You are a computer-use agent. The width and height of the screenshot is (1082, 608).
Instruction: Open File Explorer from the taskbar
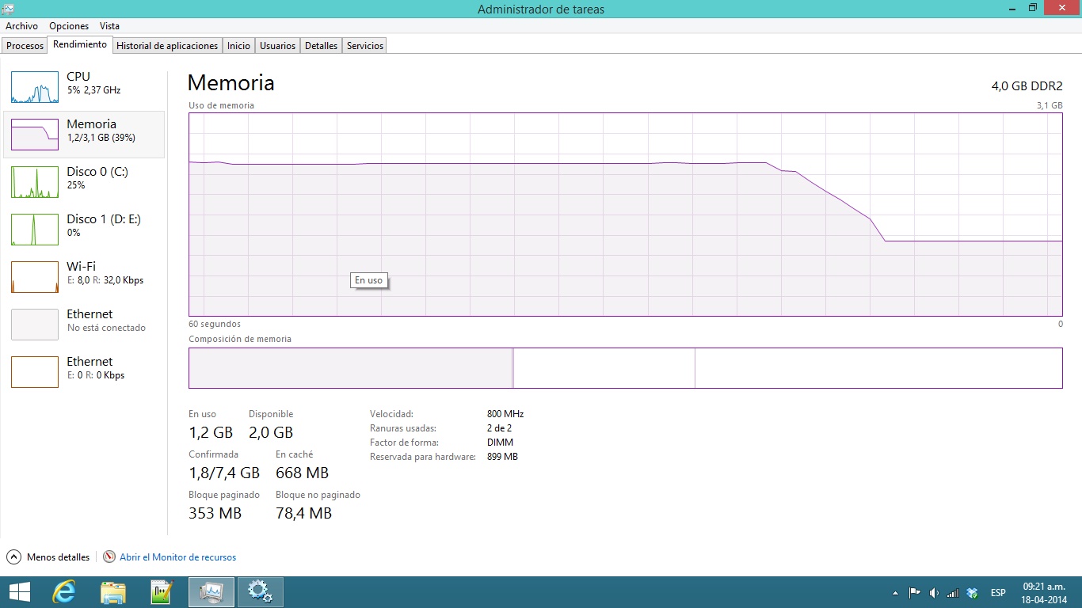tap(113, 592)
